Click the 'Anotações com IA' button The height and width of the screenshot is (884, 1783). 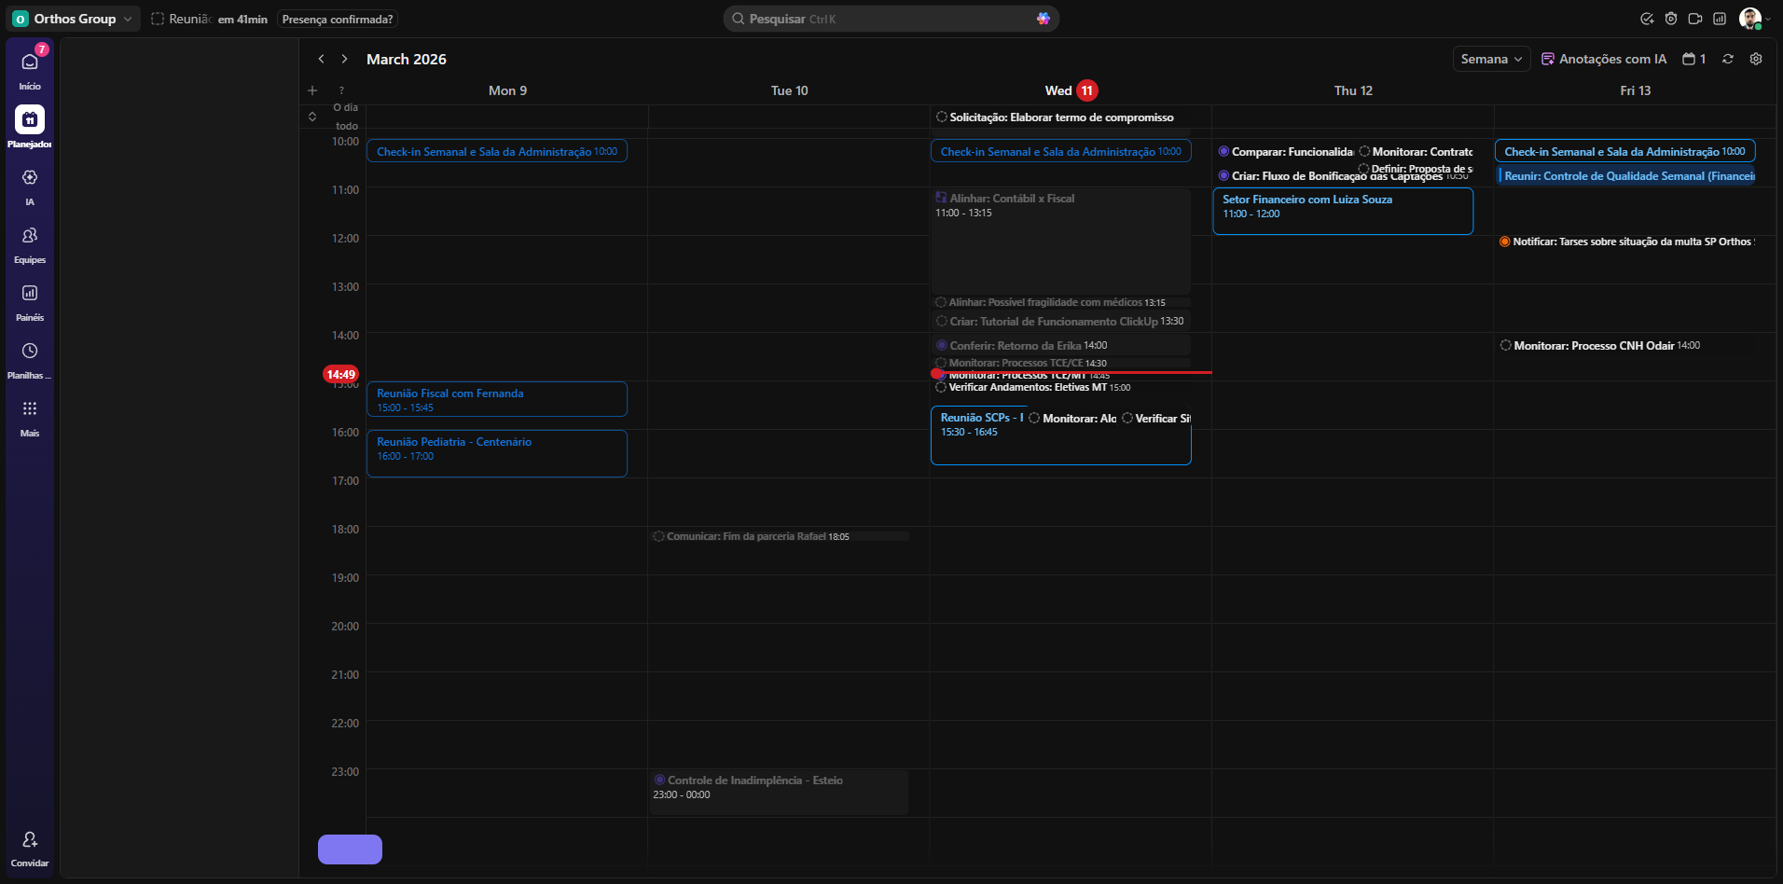(x=1604, y=59)
